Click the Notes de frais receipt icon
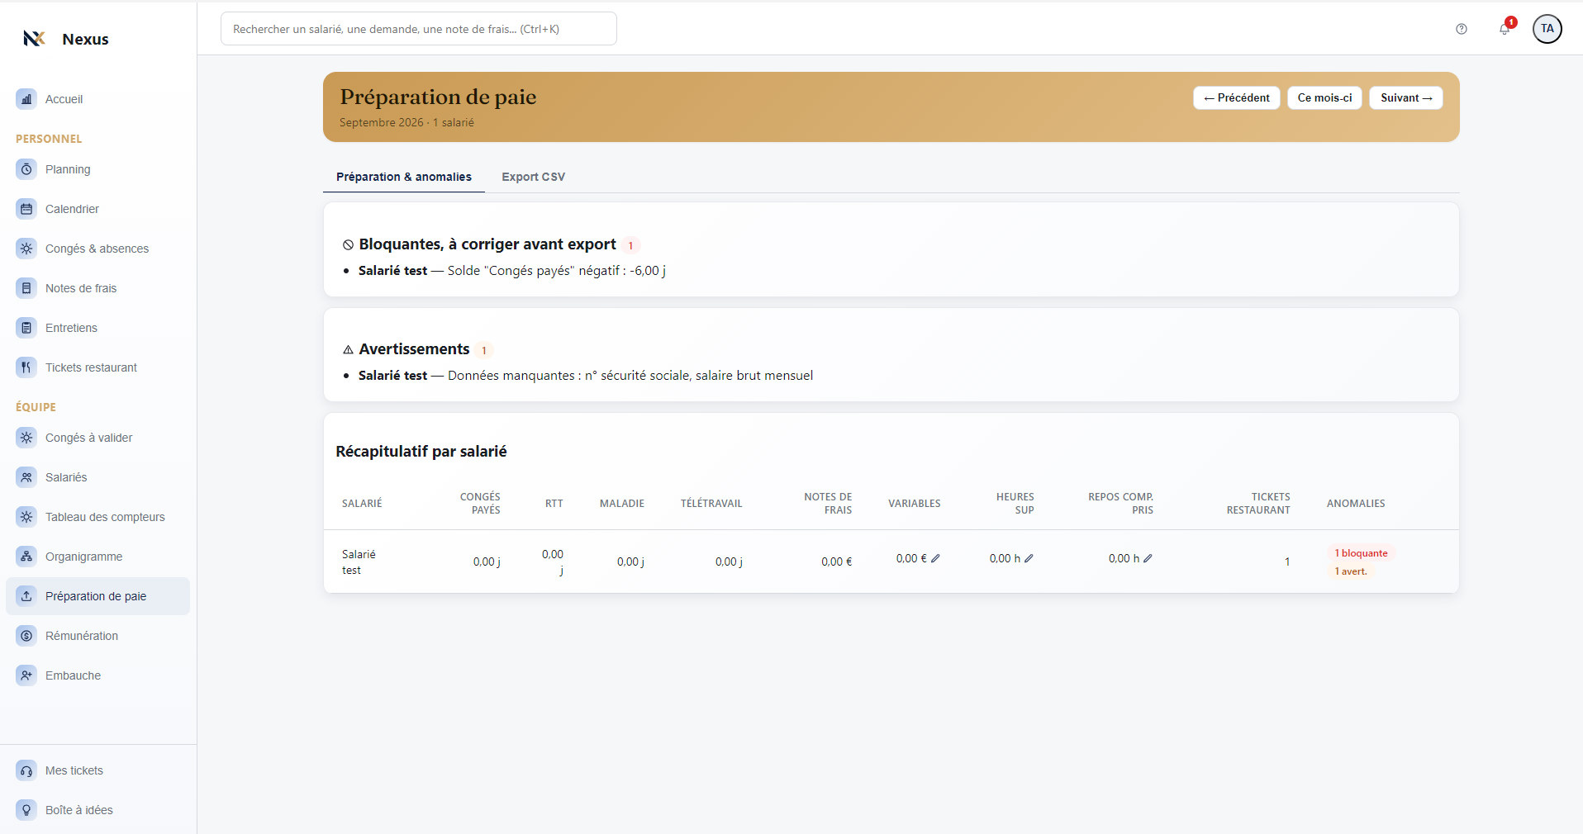This screenshot has width=1583, height=834. click(26, 288)
